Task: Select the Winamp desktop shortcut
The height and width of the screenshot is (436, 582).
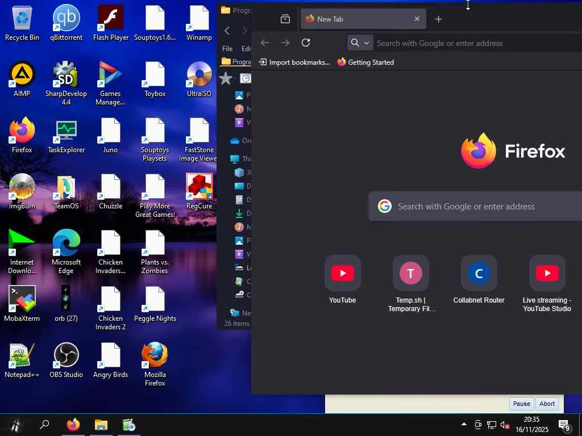Action: click(199, 23)
